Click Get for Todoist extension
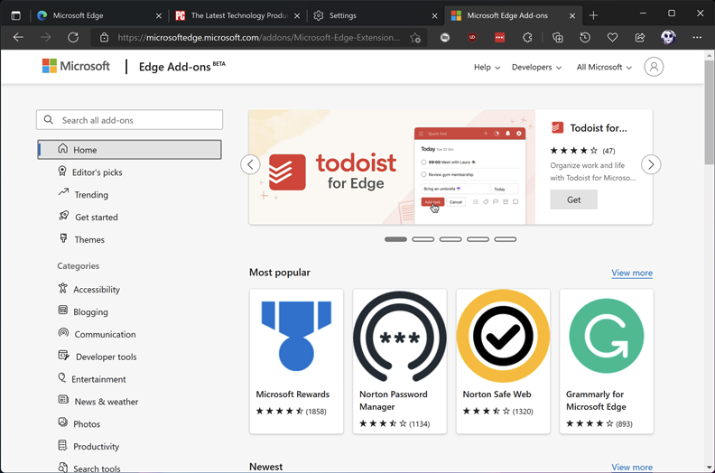The height and width of the screenshot is (473, 715). 573,199
